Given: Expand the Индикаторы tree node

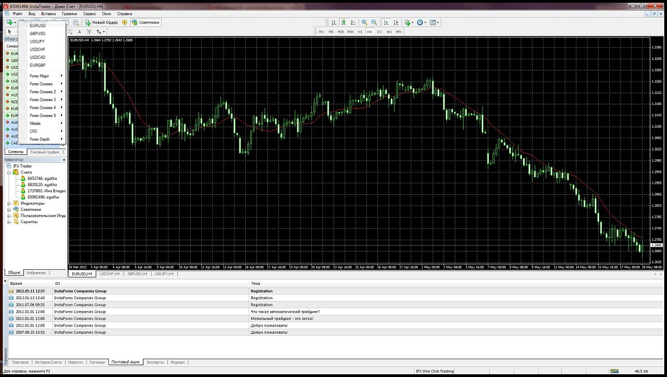Looking at the screenshot, I should (x=9, y=203).
